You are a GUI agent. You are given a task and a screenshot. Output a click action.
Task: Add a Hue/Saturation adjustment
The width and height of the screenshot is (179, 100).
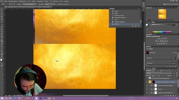point(156,41)
